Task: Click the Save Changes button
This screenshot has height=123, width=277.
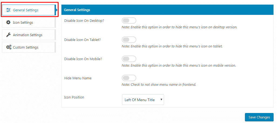Action: point(259,117)
